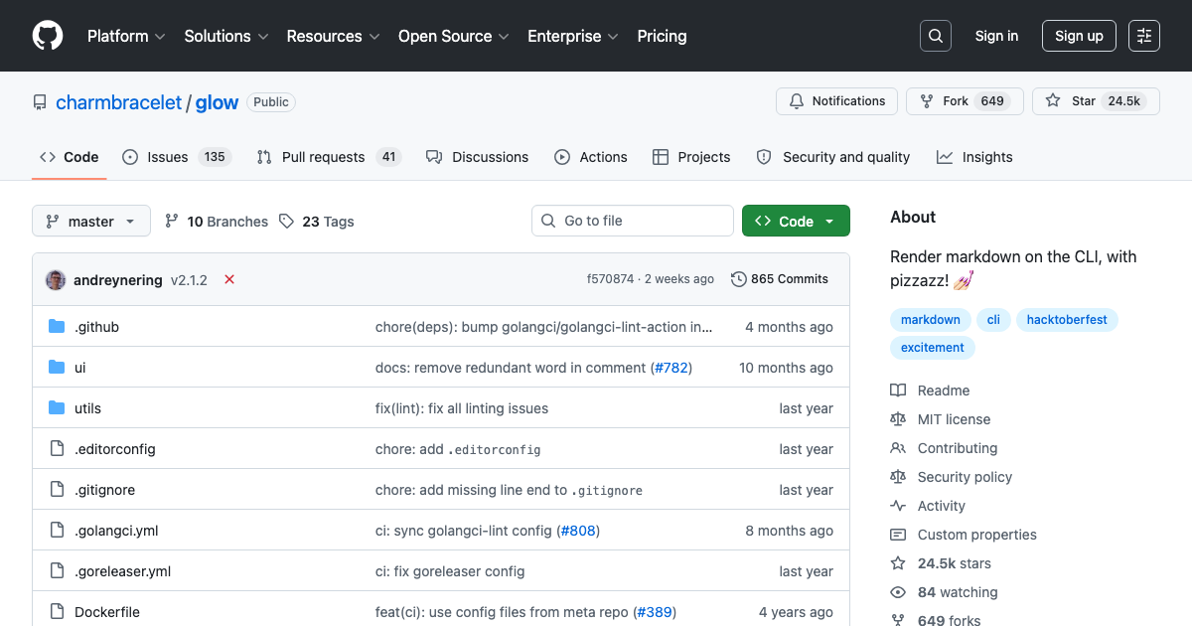The width and height of the screenshot is (1192, 626).
Task: Expand the Solutions menu
Action: click(x=226, y=36)
